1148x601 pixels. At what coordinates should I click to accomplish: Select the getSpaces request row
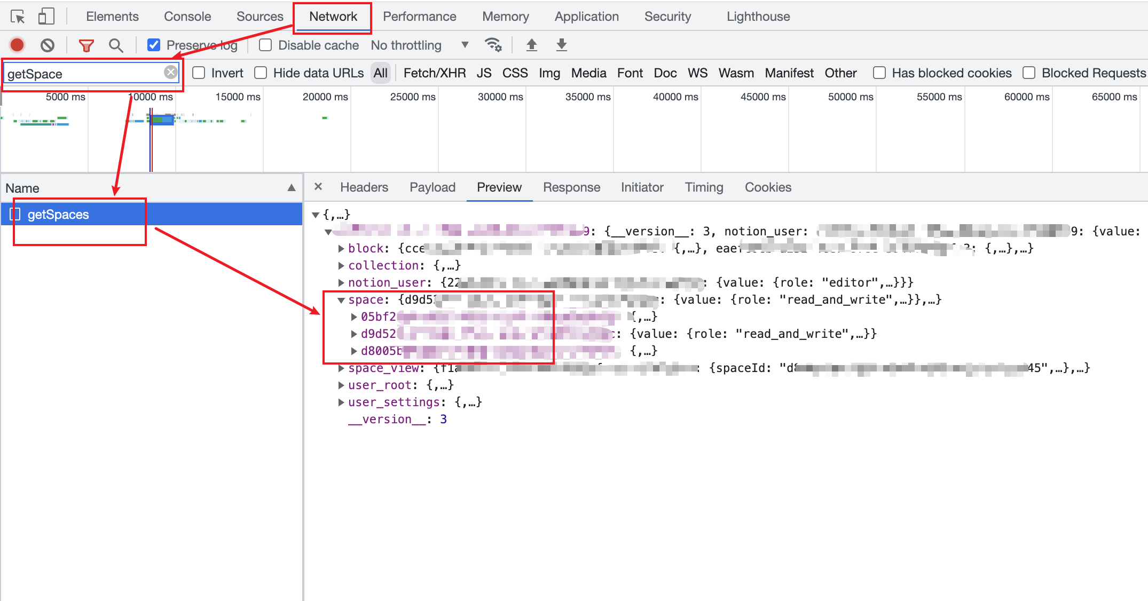pyautogui.click(x=58, y=215)
